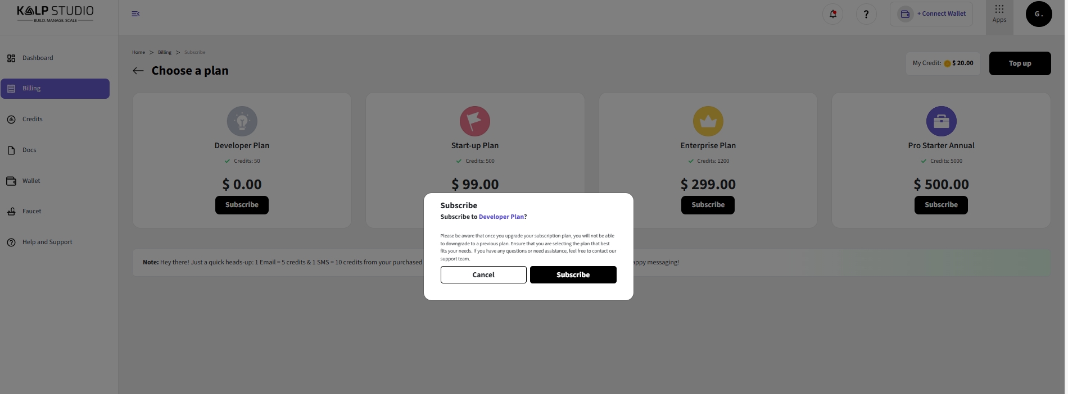The image size is (1068, 394).
Task: Click the Billing breadcrumb link
Action: point(165,53)
